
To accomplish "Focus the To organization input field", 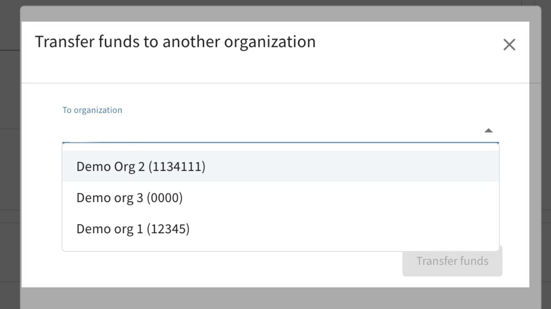I will coord(269,130).
